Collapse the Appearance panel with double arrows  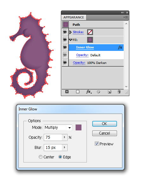(x=122, y=12)
